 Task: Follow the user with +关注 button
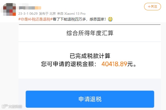[x=153, y=7]
